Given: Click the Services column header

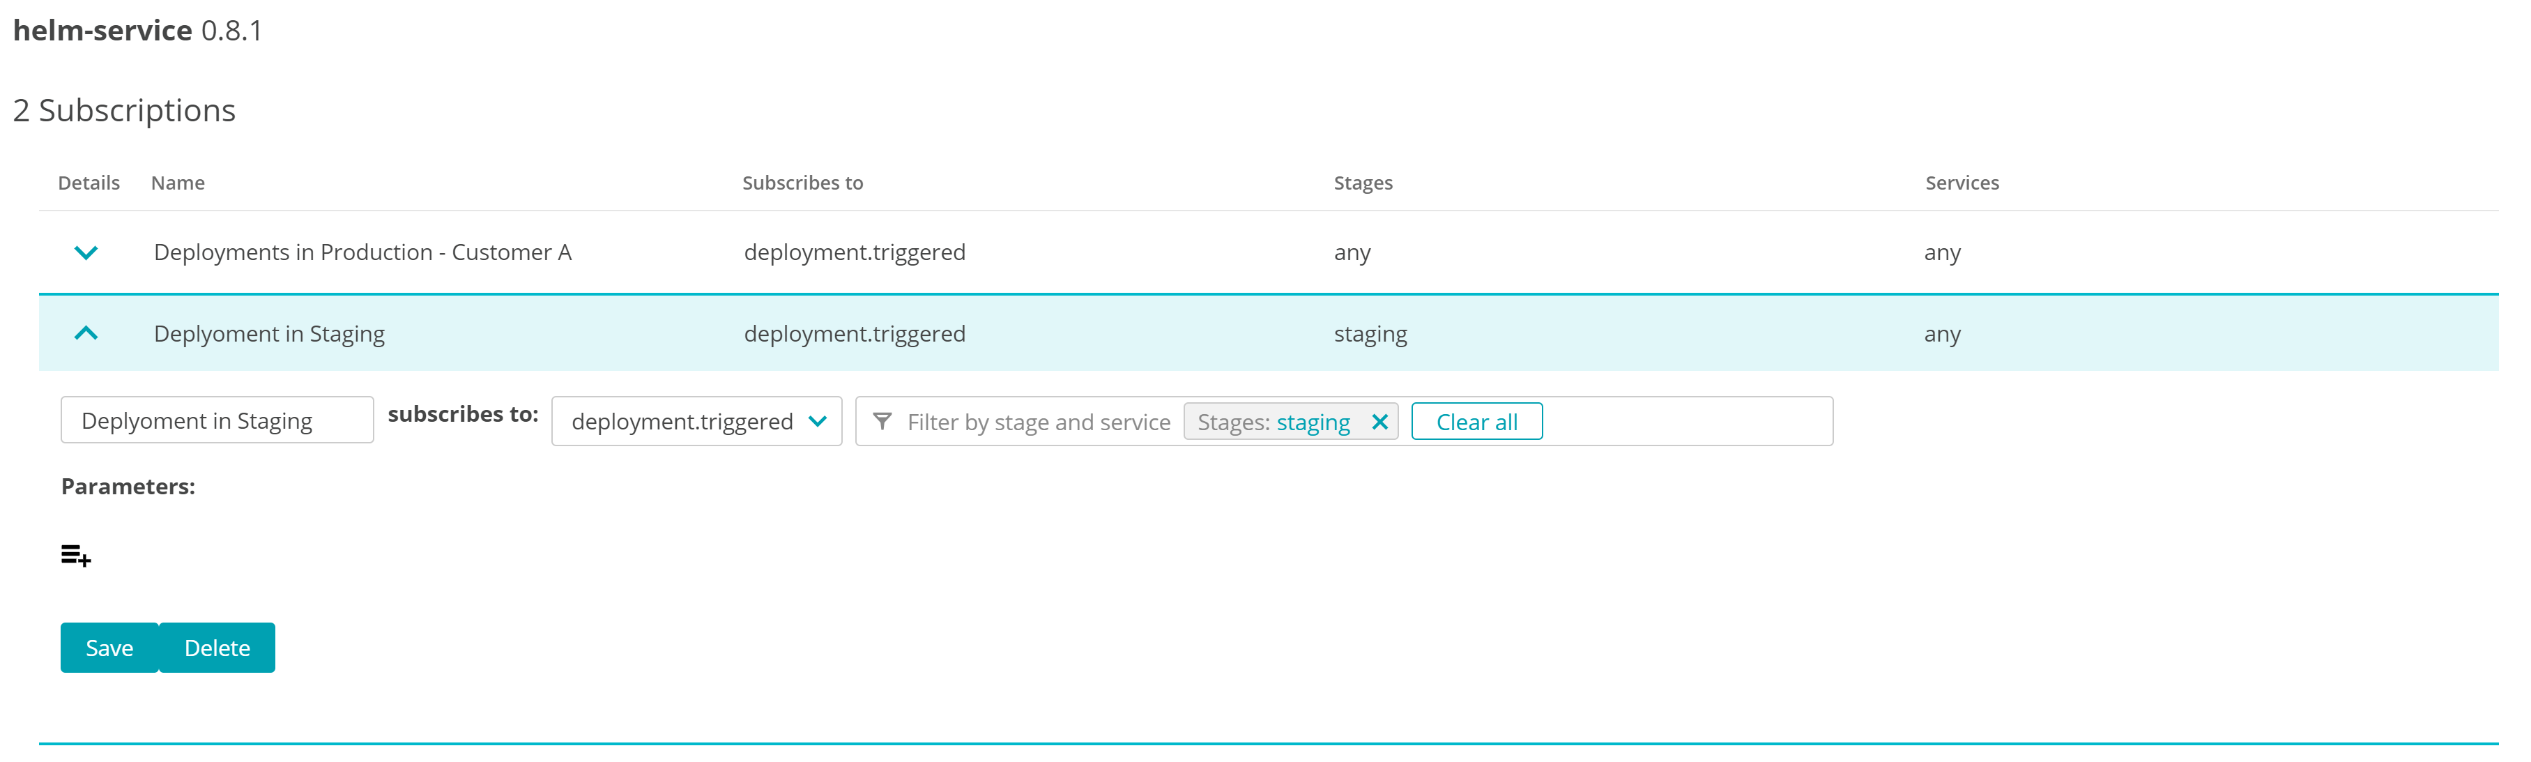Looking at the screenshot, I should click(1961, 182).
